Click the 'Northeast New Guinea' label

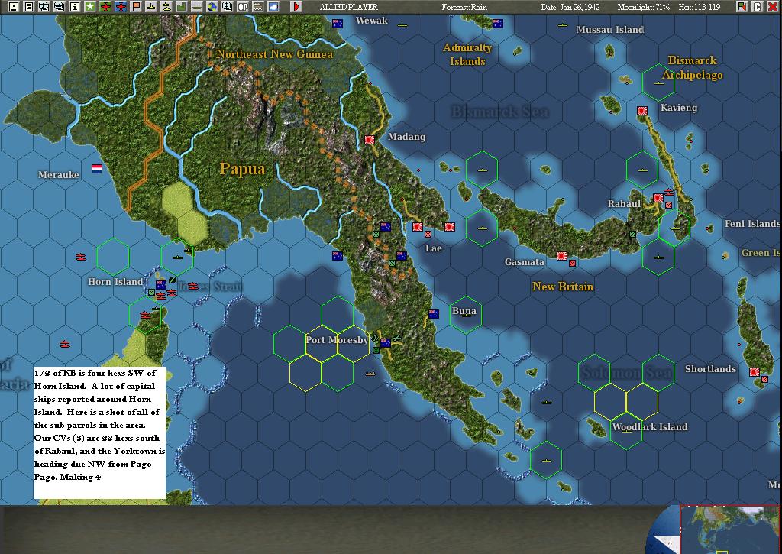[x=274, y=54]
